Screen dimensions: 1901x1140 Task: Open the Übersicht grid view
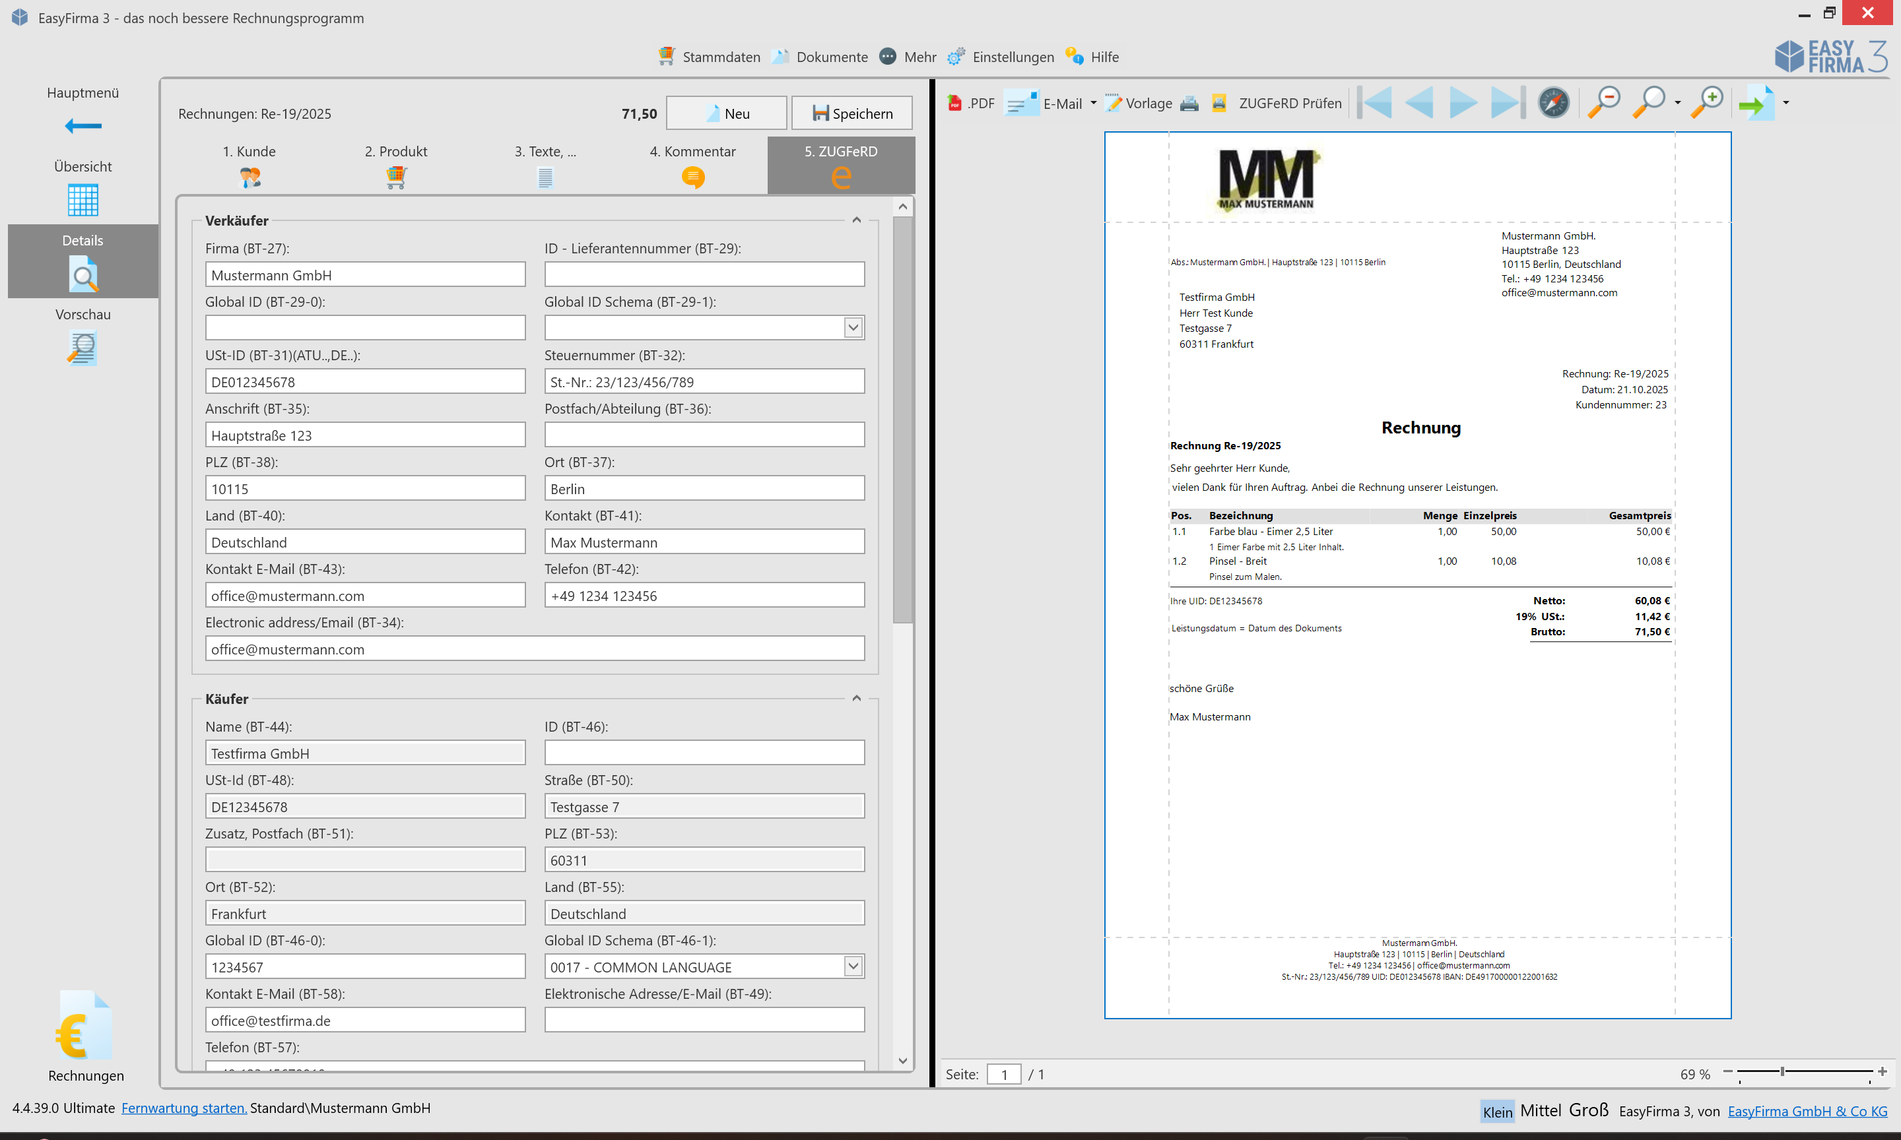tap(83, 201)
